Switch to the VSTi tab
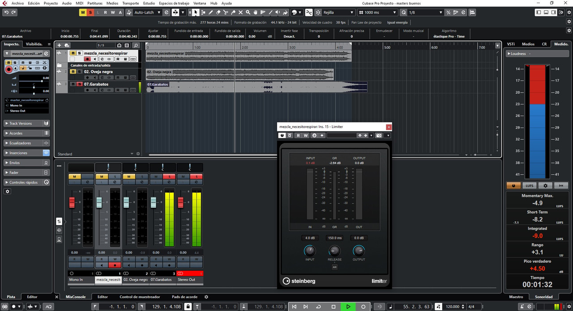Screen dimensions: 573x311 pos(511,44)
